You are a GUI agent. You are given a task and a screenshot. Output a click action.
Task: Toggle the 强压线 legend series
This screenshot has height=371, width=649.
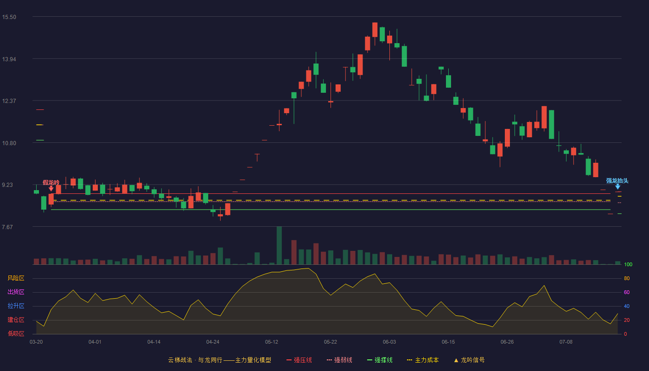coord(299,360)
